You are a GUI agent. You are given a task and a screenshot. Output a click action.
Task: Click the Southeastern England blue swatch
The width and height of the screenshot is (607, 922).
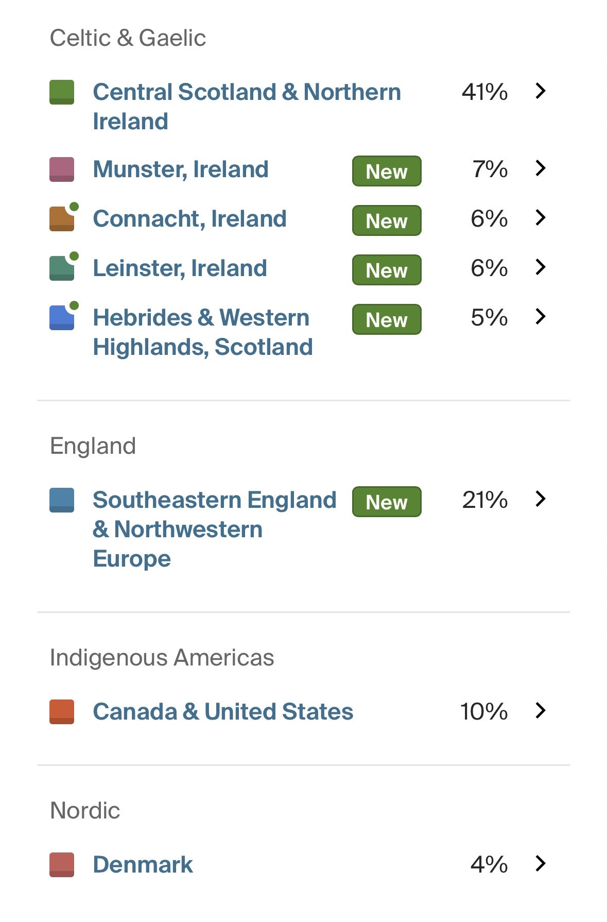click(62, 500)
